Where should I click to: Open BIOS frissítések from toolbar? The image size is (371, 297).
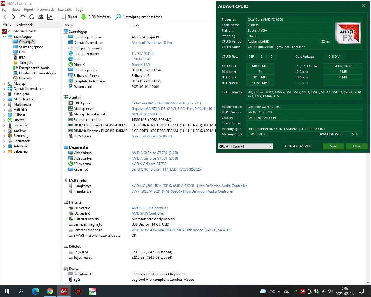pos(96,17)
